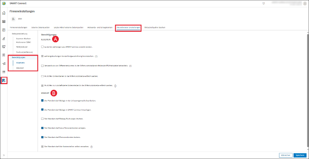Enable payments from SMART Connect checkbox
The width and height of the screenshot is (309, 159).
pos(42,47)
